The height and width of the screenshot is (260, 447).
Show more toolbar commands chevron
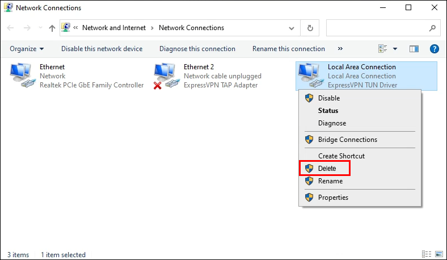point(340,49)
